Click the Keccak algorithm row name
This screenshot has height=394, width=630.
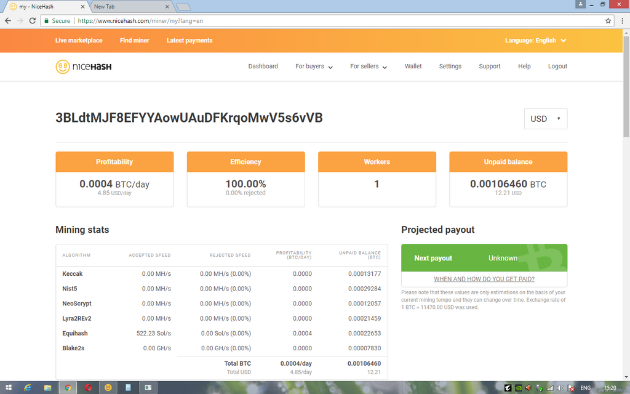pos(73,274)
